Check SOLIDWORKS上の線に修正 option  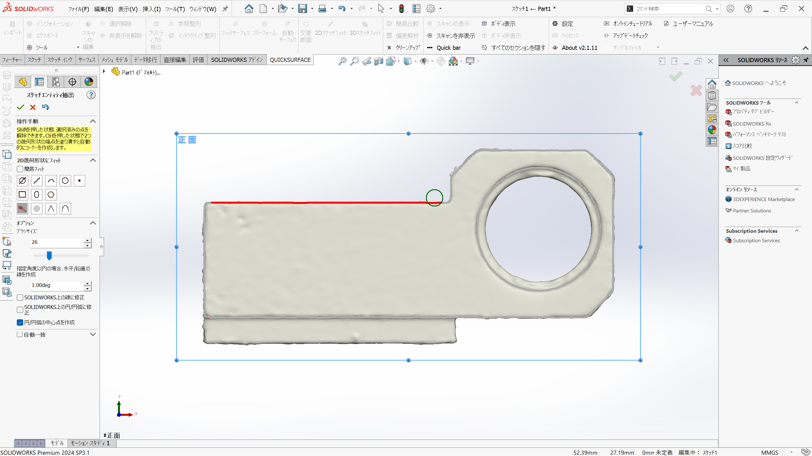point(20,297)
